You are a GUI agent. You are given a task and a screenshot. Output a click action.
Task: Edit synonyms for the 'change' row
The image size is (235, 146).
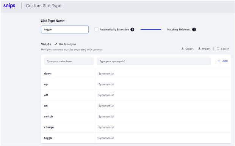106,127
